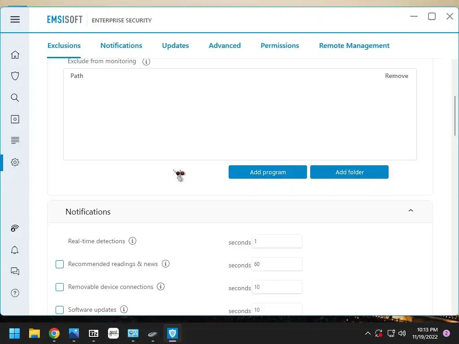Open the notifications bell icon

click(15, 250)
